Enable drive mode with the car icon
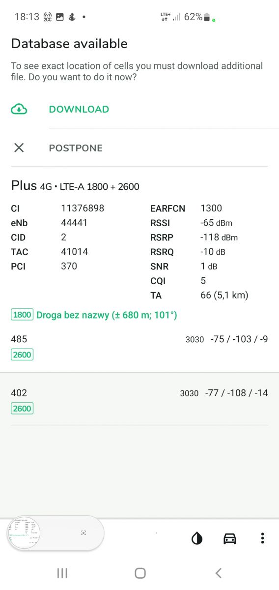This screenshot has height=590, width=279. [x=229, y=538]
